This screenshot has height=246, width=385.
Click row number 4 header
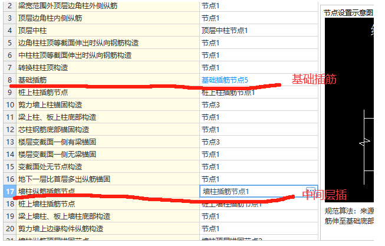click(x=10, y=31)
